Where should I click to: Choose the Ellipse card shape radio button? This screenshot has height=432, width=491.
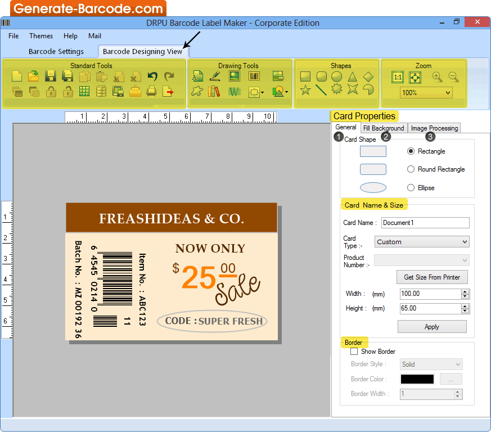coord(411,188)
